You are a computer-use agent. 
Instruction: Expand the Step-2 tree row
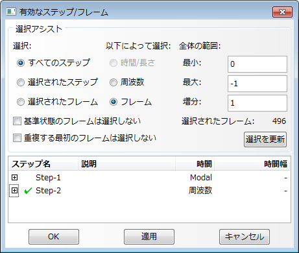(14, 191)
